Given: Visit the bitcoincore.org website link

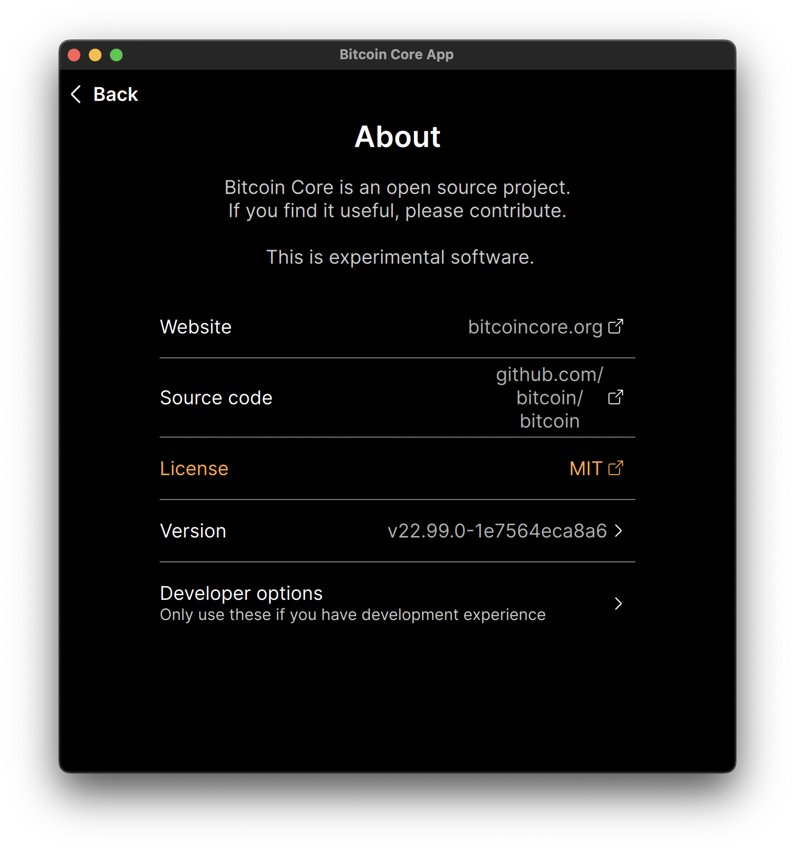Looking at the screenshot, I should (x=535, y=327).
